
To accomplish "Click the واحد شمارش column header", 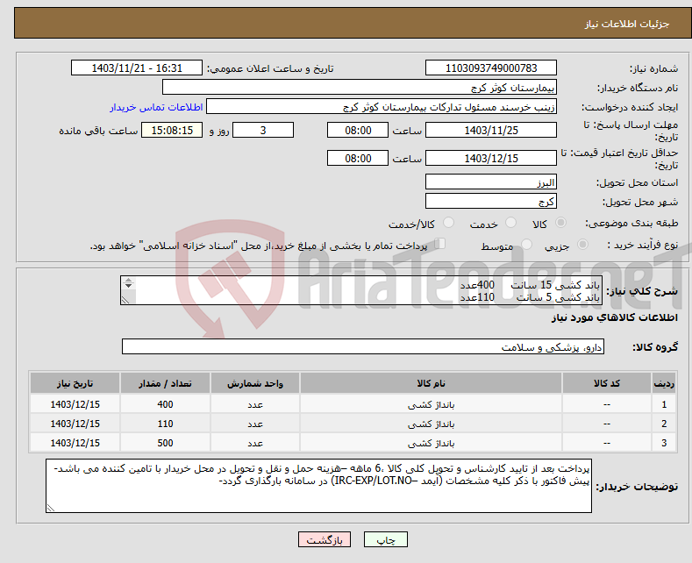I will (255, 383).
